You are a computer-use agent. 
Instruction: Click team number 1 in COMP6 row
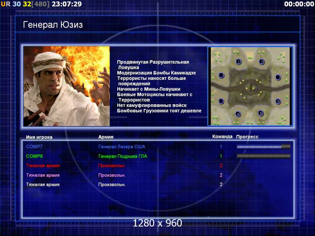pyautogui.click(x=221, y=156)
